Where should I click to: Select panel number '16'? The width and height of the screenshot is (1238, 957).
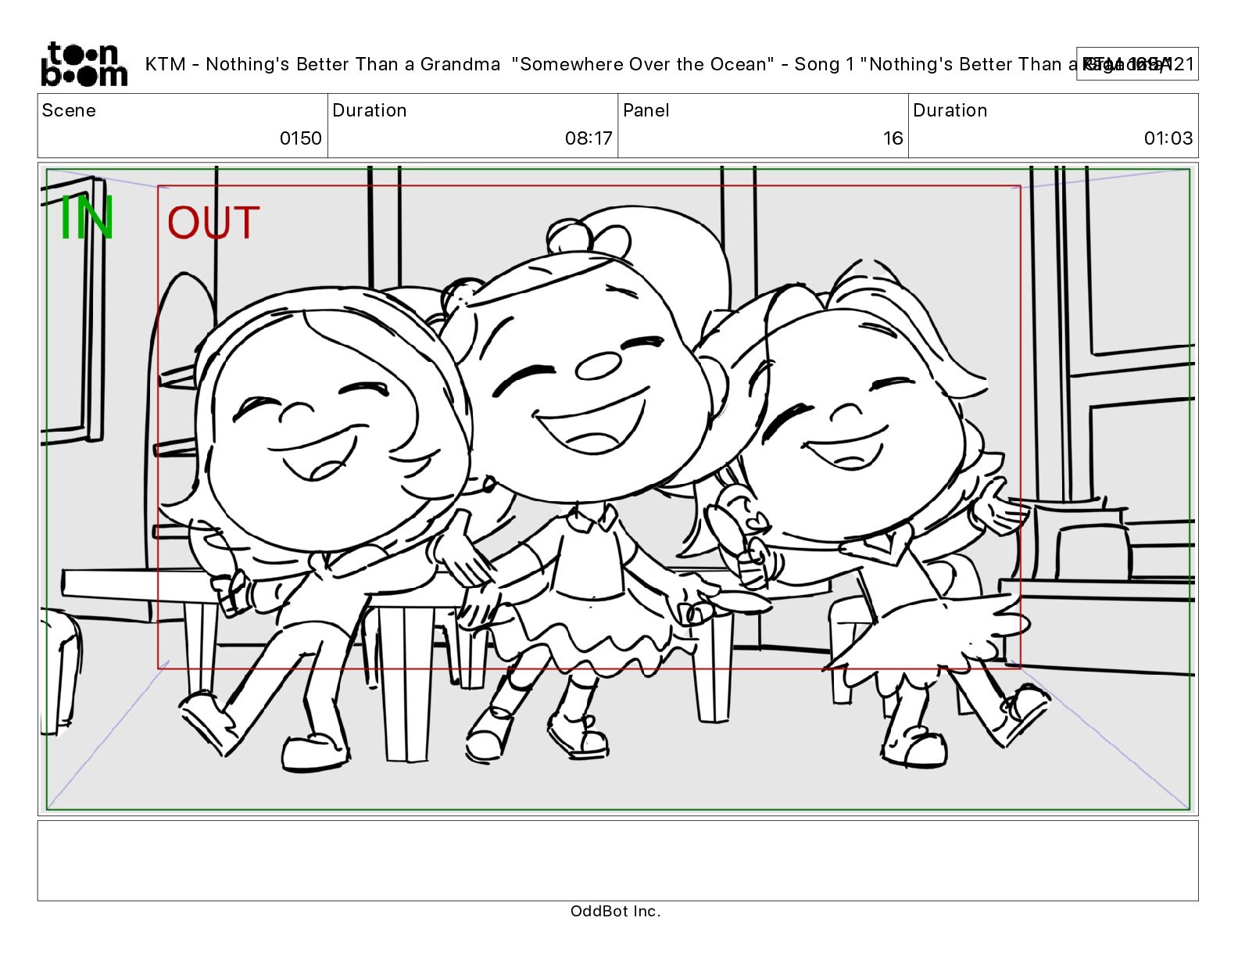[893, 138]
